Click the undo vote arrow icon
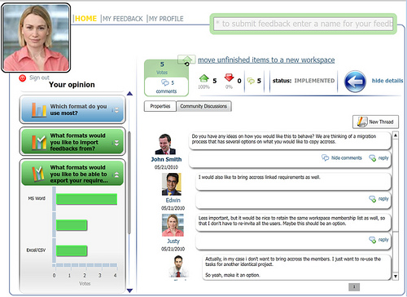The height and width of the screenshot is (297, 407). [186, 64]
